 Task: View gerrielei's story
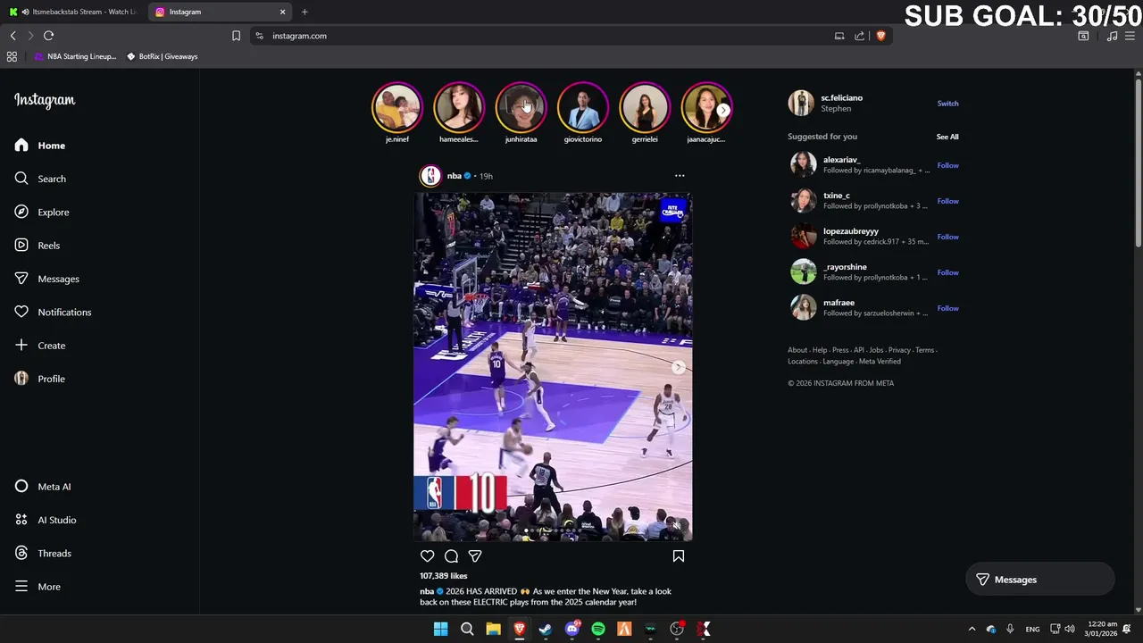[x=645, y=107]
